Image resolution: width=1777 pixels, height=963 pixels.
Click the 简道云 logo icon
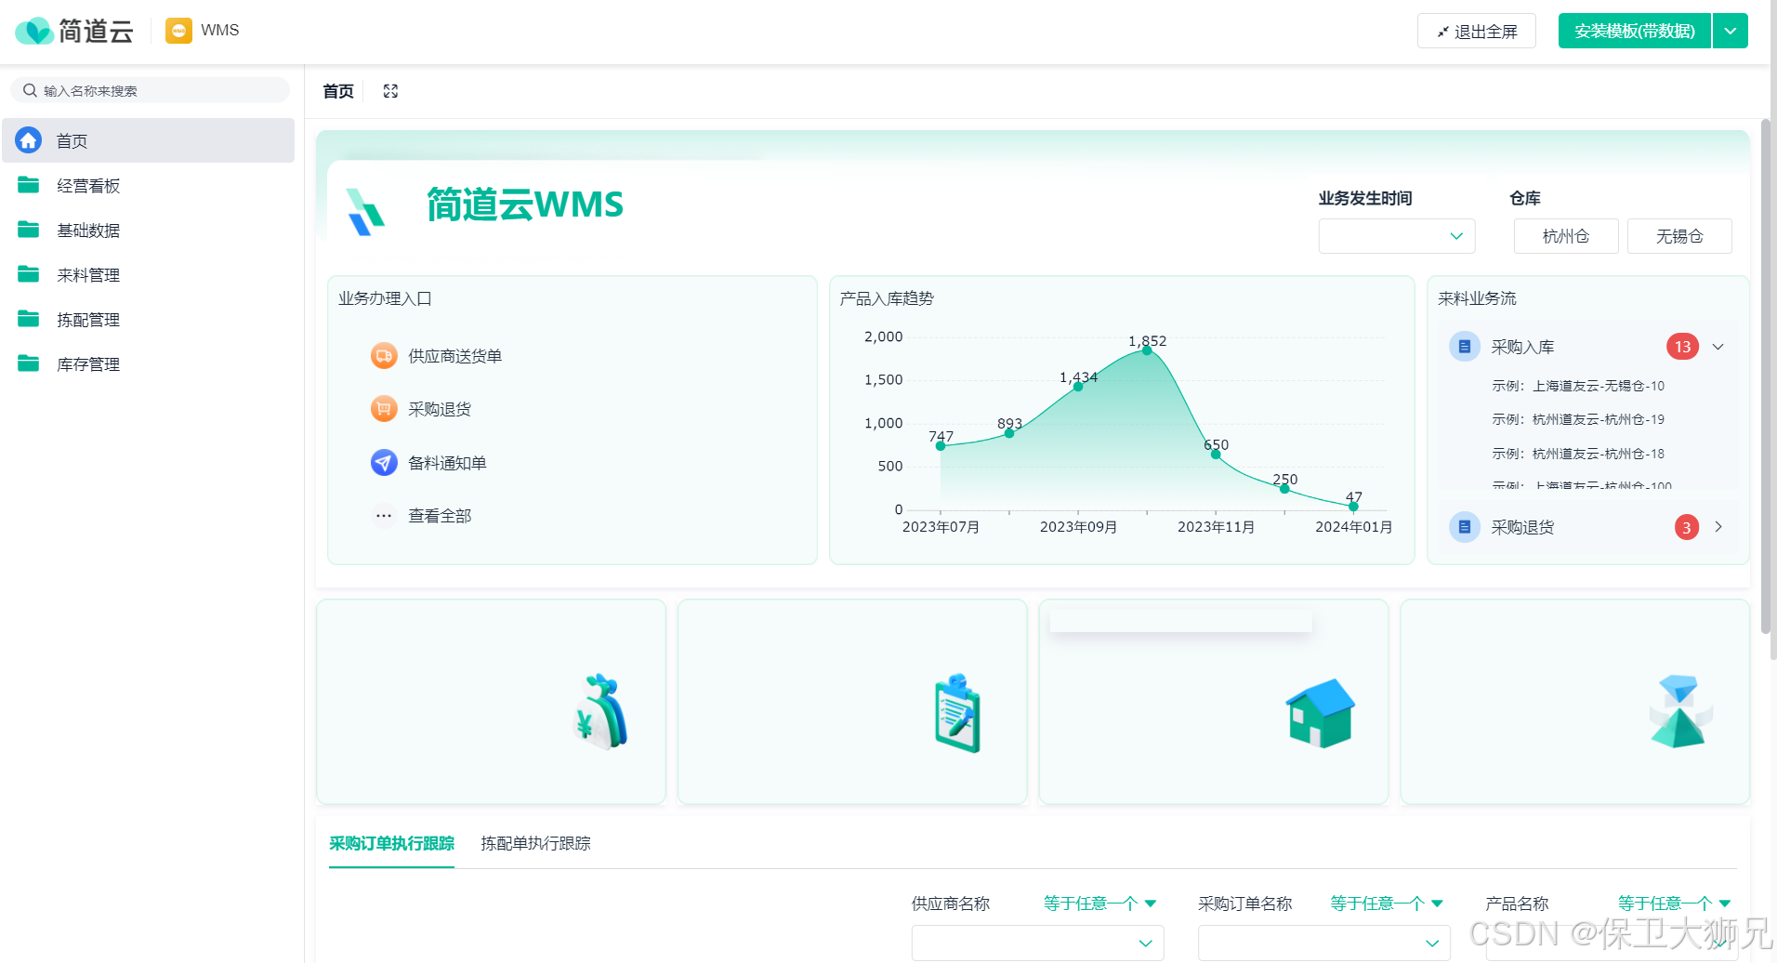[34, 31]
